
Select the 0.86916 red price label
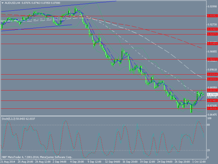[212, 108]
